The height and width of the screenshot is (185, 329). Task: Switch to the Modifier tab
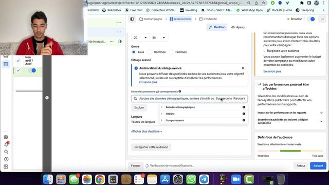tap(217, 27)
